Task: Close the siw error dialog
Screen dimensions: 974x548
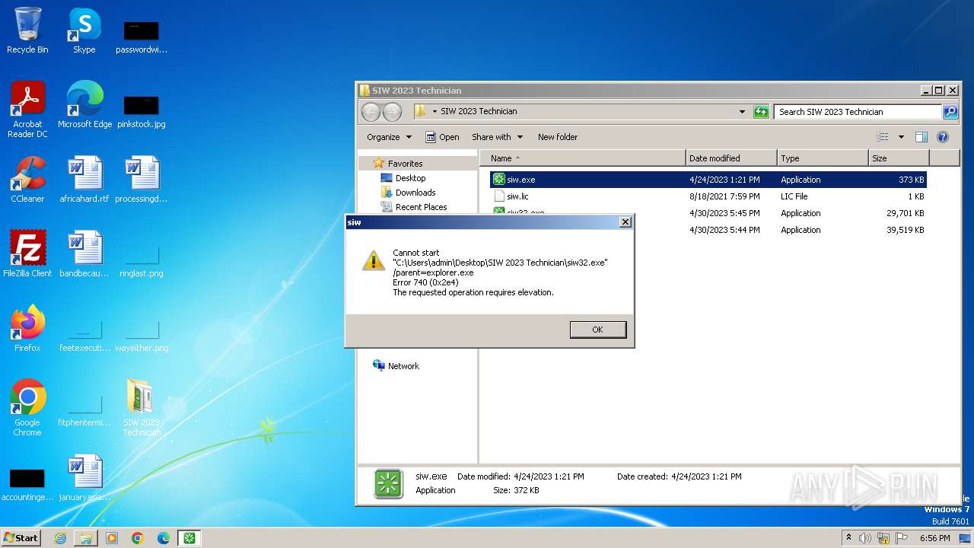Action: [625, 222]
